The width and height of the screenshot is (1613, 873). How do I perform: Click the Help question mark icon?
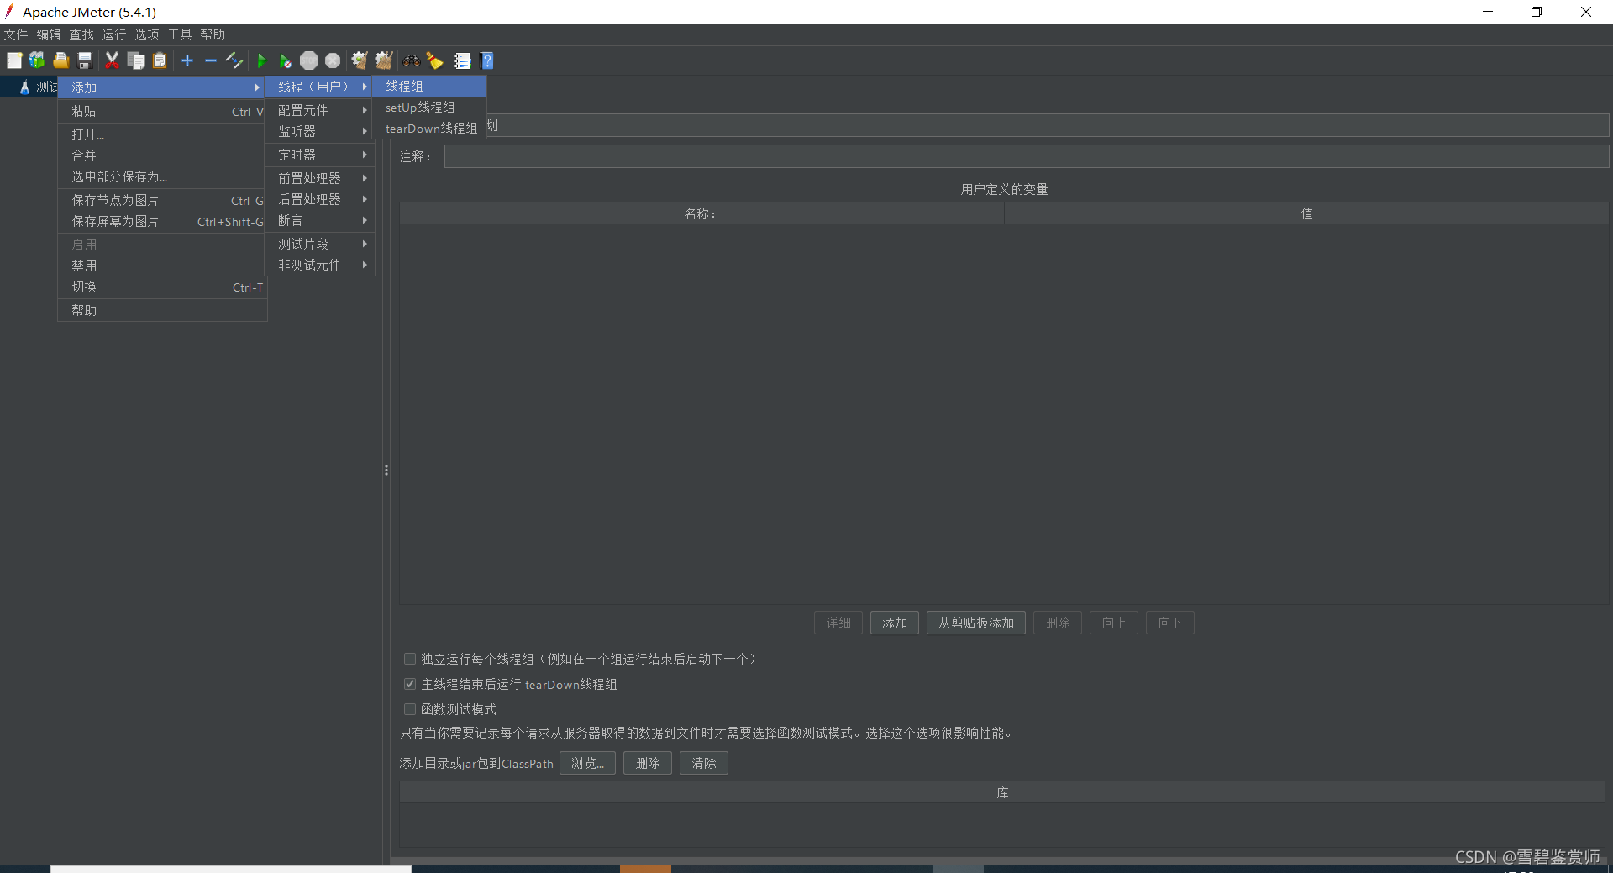pos(487,60)
